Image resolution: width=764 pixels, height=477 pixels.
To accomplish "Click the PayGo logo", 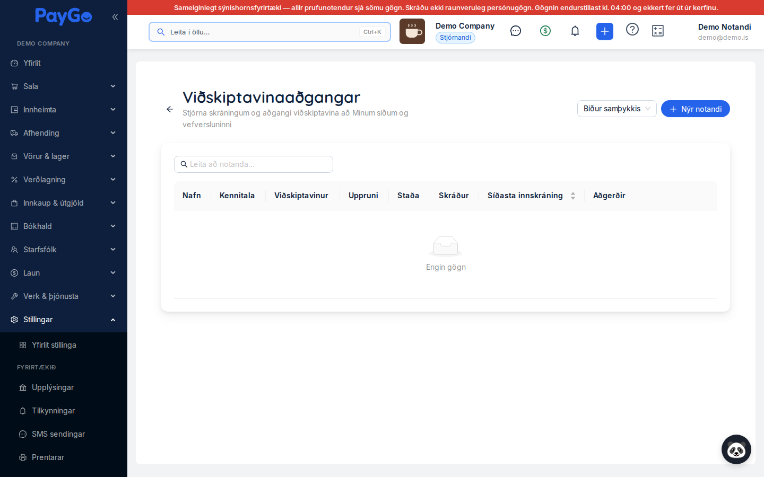I will [64, 16].
